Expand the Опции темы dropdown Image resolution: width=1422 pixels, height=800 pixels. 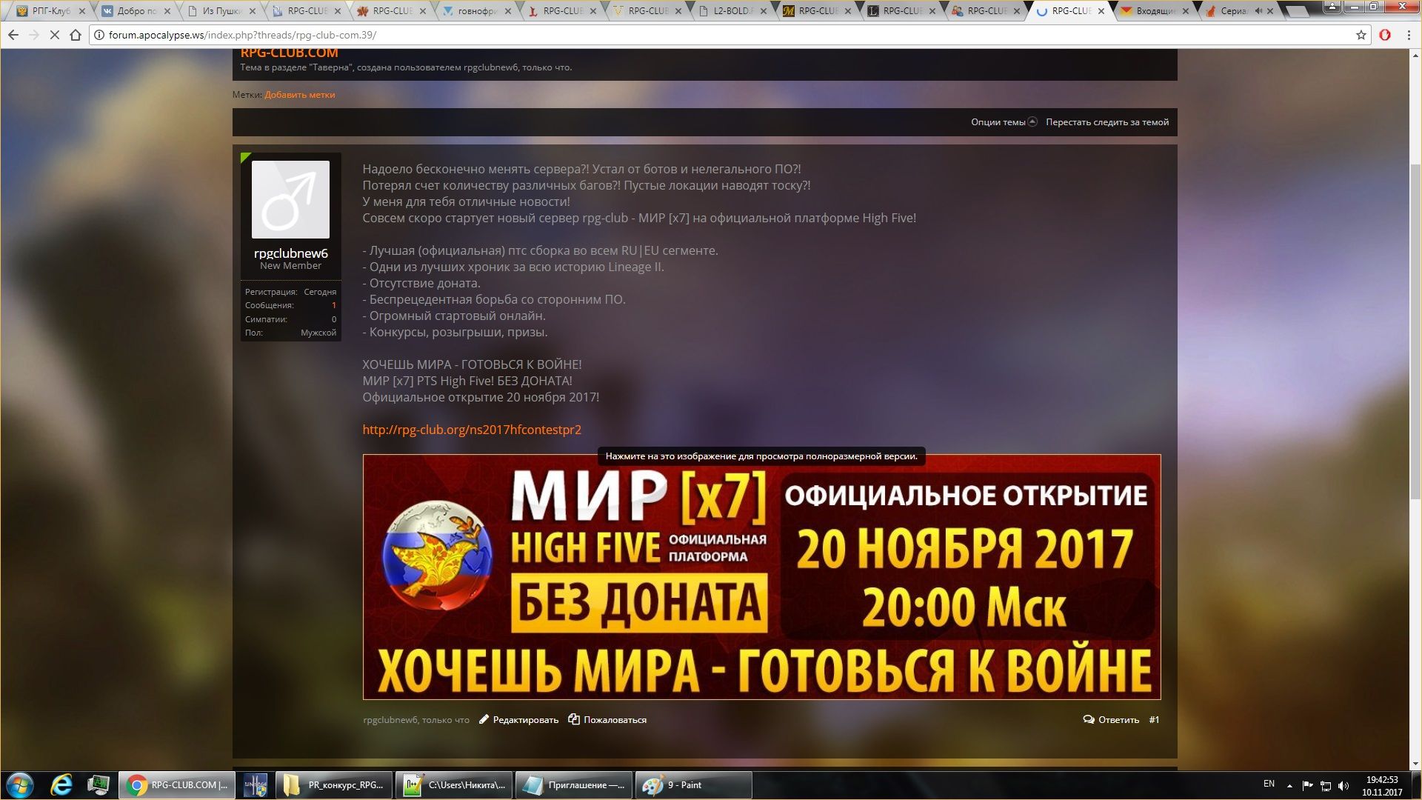click(x=1004, y=122)
